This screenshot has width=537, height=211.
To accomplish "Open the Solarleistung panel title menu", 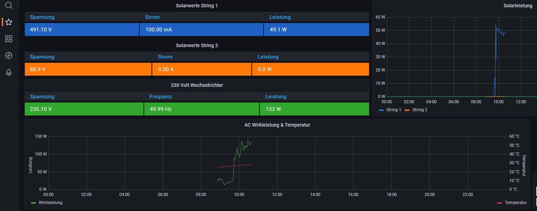I will click(517, 6).
